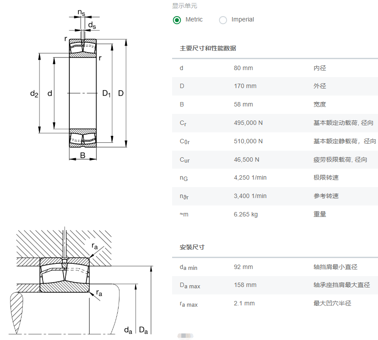The width and height of the screenshot is (378, 340).
Task: Click the '内径' description text
Action: tap(320, 68)
